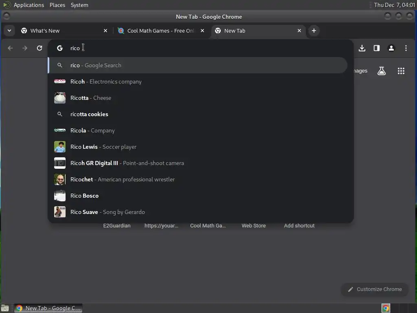Switch to the What's New tab

click(64, 31)
